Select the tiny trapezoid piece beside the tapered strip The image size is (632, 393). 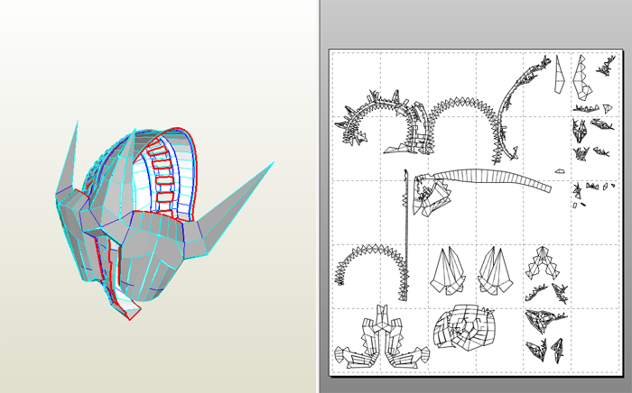click(560, 171)
